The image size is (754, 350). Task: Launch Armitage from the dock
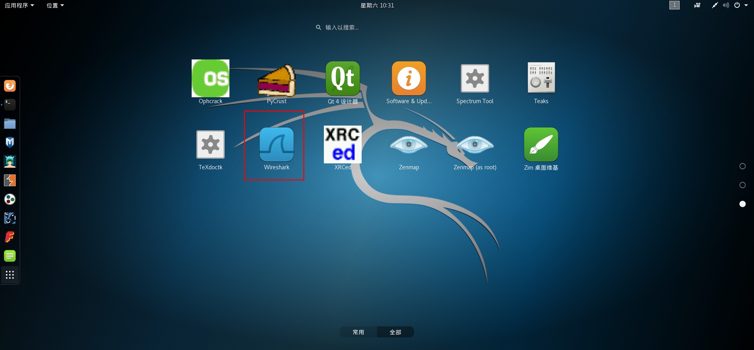click(x=10, y=161)
